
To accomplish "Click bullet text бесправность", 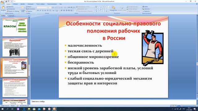I will click(x=81, y=62).
